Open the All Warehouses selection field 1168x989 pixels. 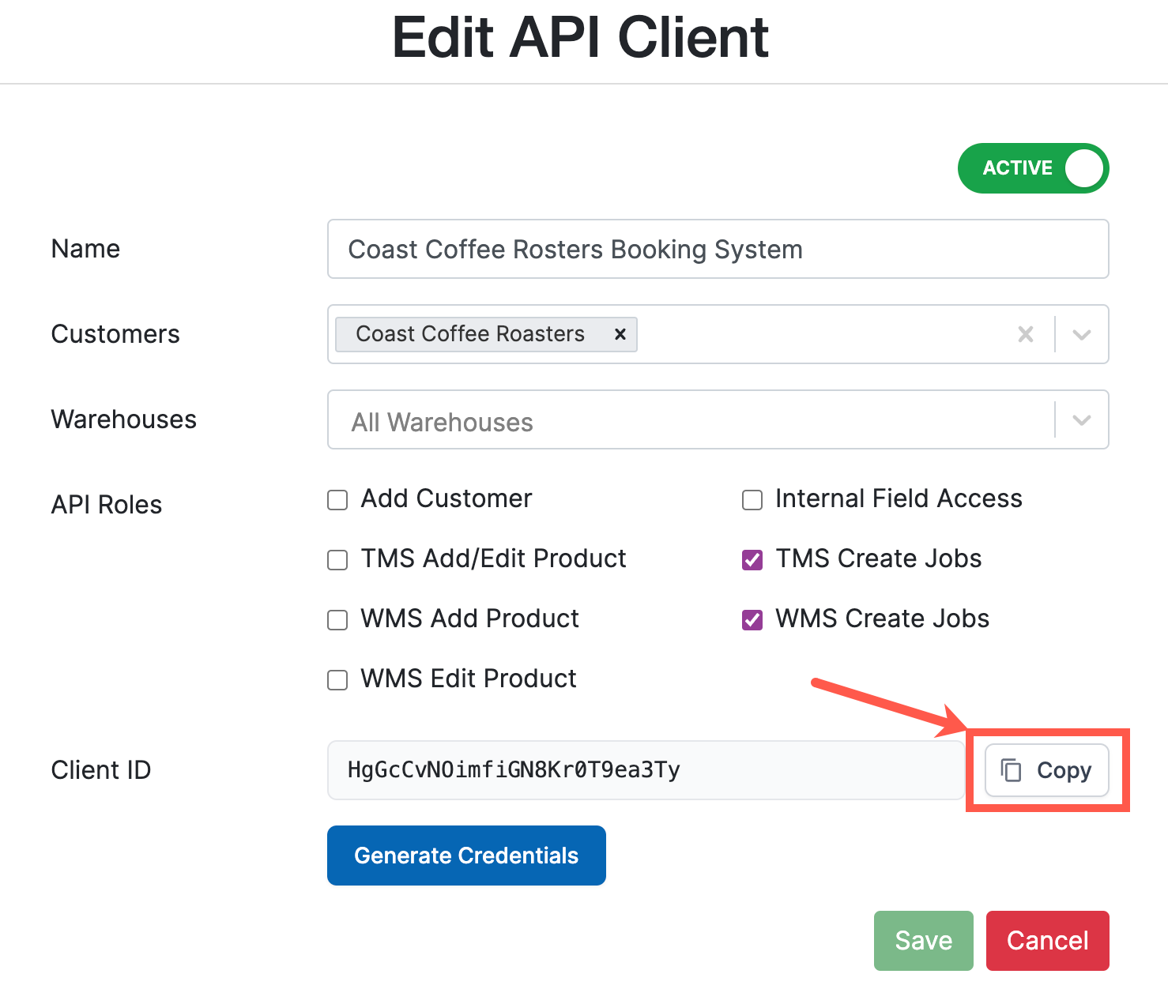coord(632,419)
